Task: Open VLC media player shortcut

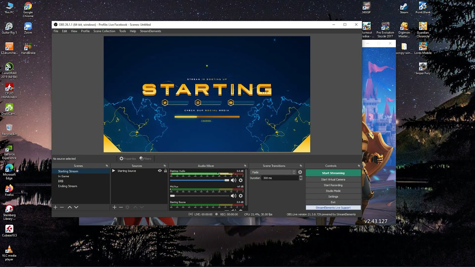Action: [9, 253]
